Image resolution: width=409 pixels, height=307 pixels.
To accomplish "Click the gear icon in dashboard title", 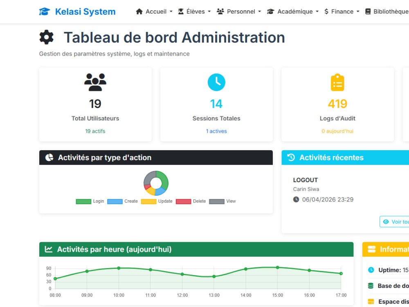I will 47,37.
